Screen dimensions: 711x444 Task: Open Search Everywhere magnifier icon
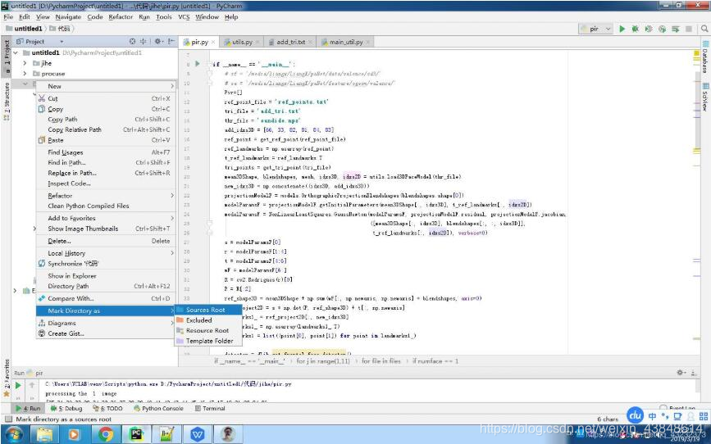(x=704, y=29)
